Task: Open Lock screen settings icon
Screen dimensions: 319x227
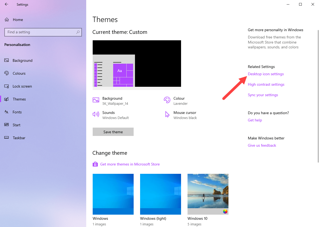Action: coord(6,86)
